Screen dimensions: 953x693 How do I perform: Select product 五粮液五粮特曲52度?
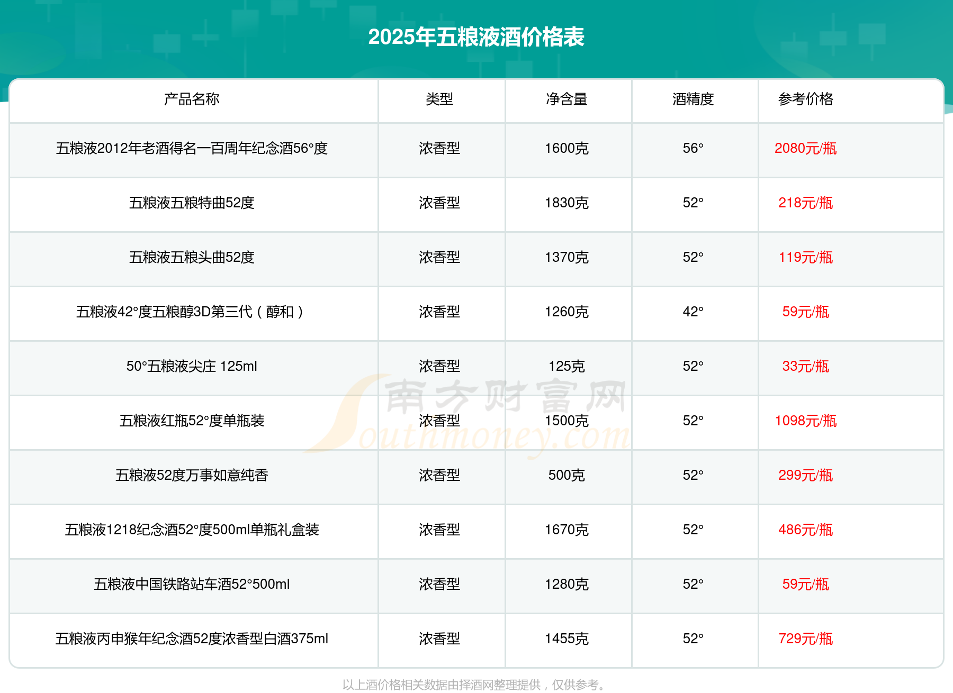192,203
